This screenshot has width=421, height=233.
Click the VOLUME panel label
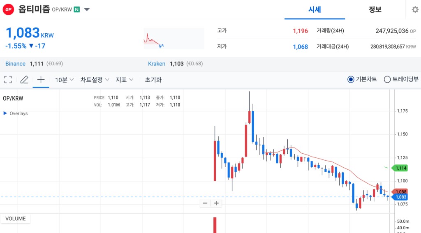[15, 219]
